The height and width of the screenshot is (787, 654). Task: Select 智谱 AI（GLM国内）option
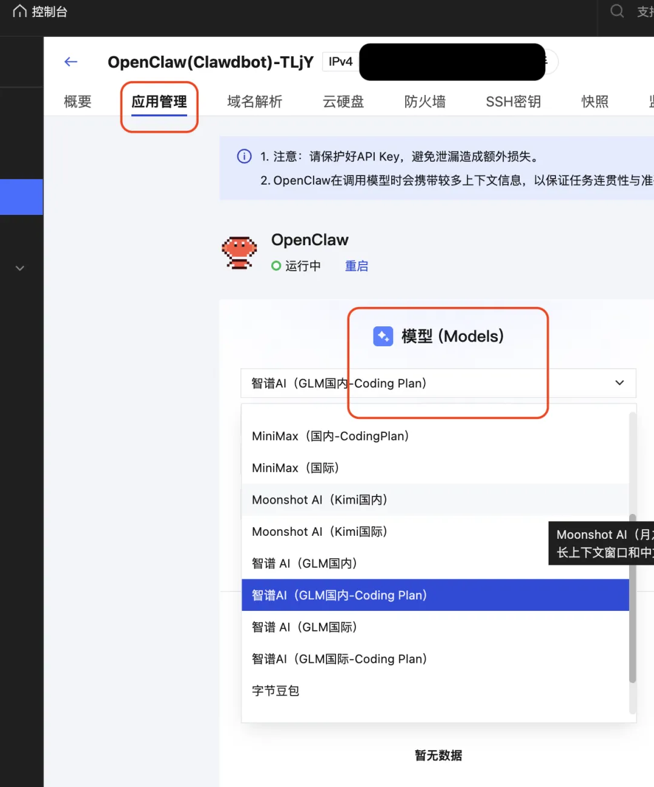pos(435,564)
